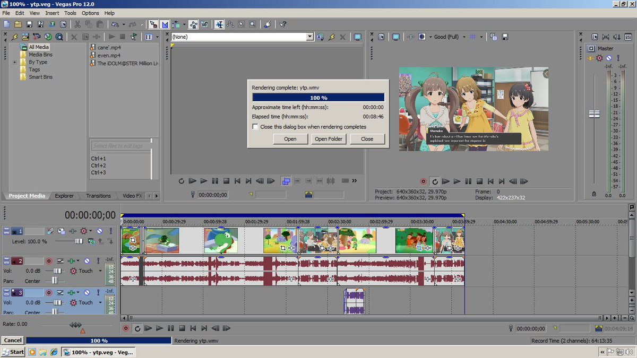637x358 pixels.
Task: Close the rendering complete dialog
Action: 367,138
